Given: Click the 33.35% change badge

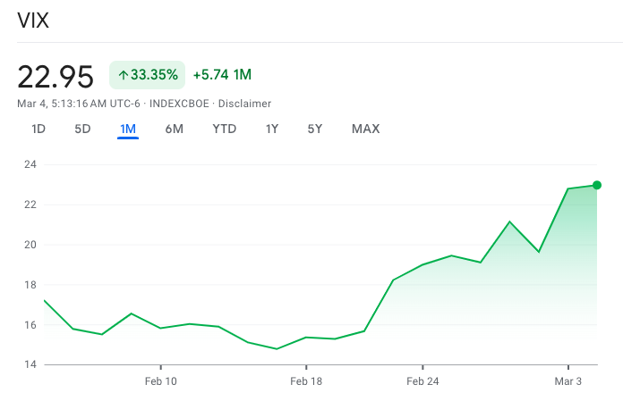Looking at the screenshot, I should (x=147, y=75).
